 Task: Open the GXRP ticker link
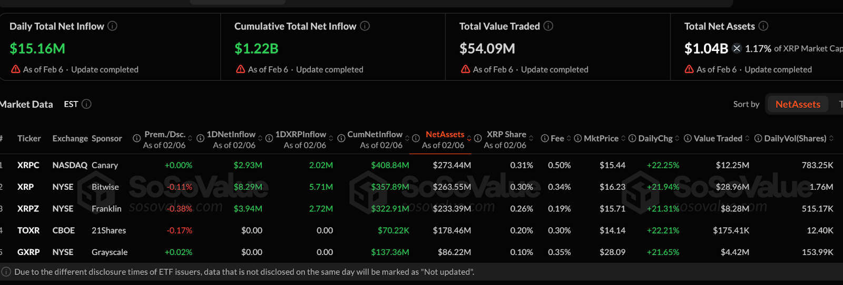pyautogui.click(x=28, y=252)
